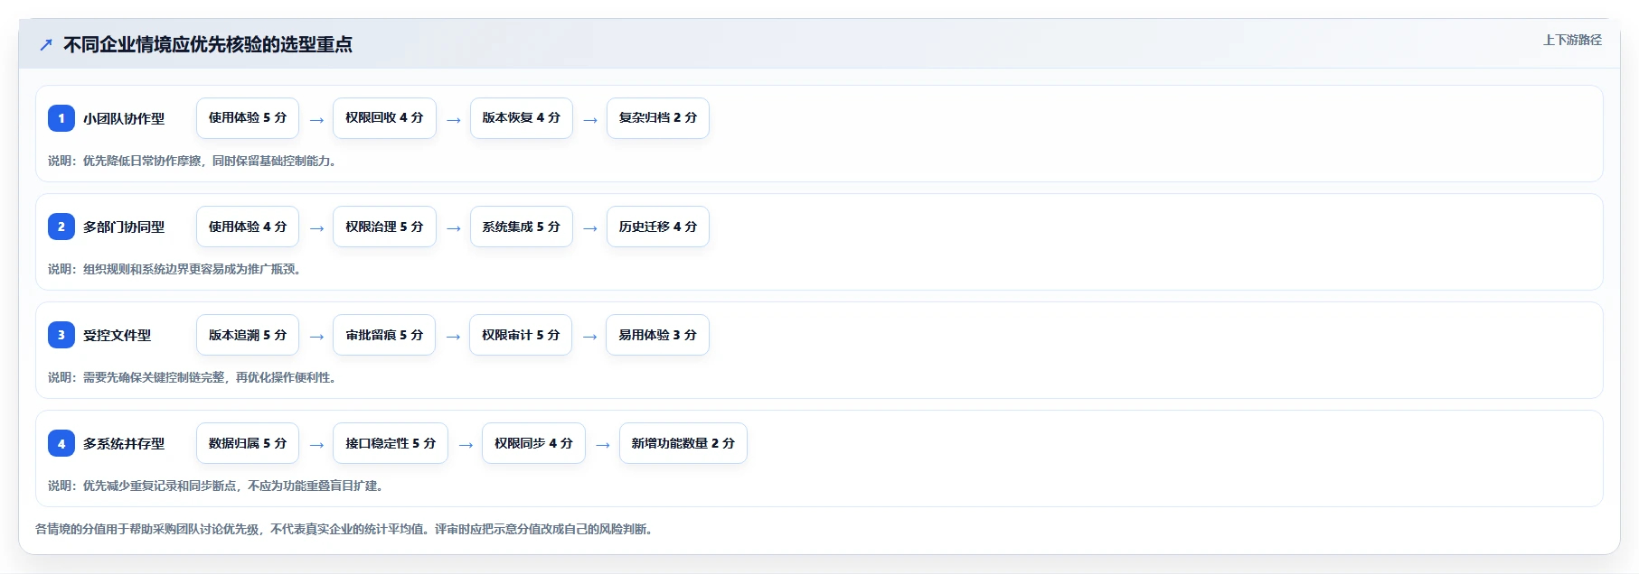Click the 易用体验 3 分 chip
This screenshot has height=574, width=1639.
pos(658,335)
